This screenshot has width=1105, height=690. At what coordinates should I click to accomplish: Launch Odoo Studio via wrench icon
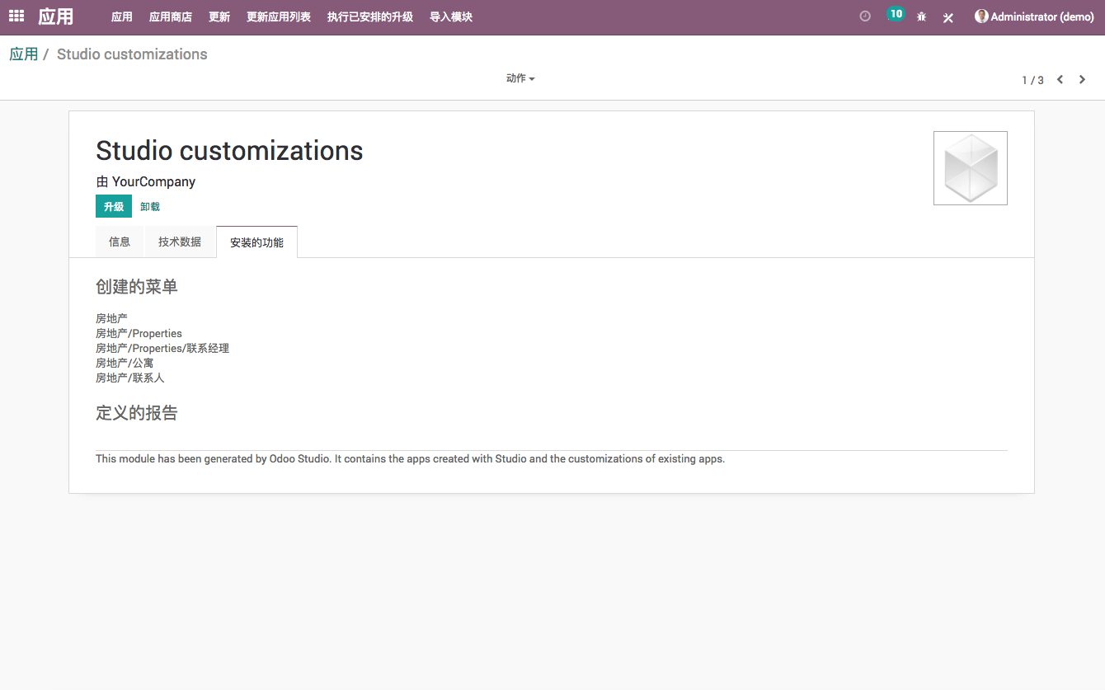pyautogui.click(x=948, y=17)
